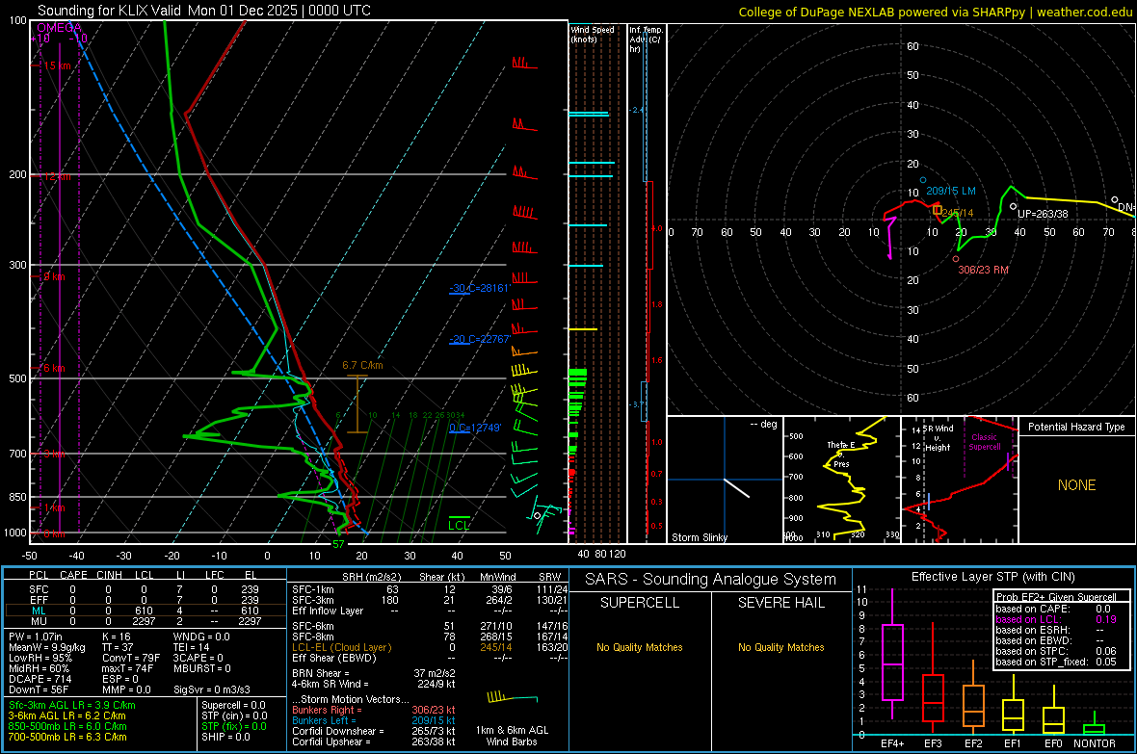Select the Bunkers Left = 209/15 kt line
This screenshot has width=1137, height=754.
click(374, 720)
